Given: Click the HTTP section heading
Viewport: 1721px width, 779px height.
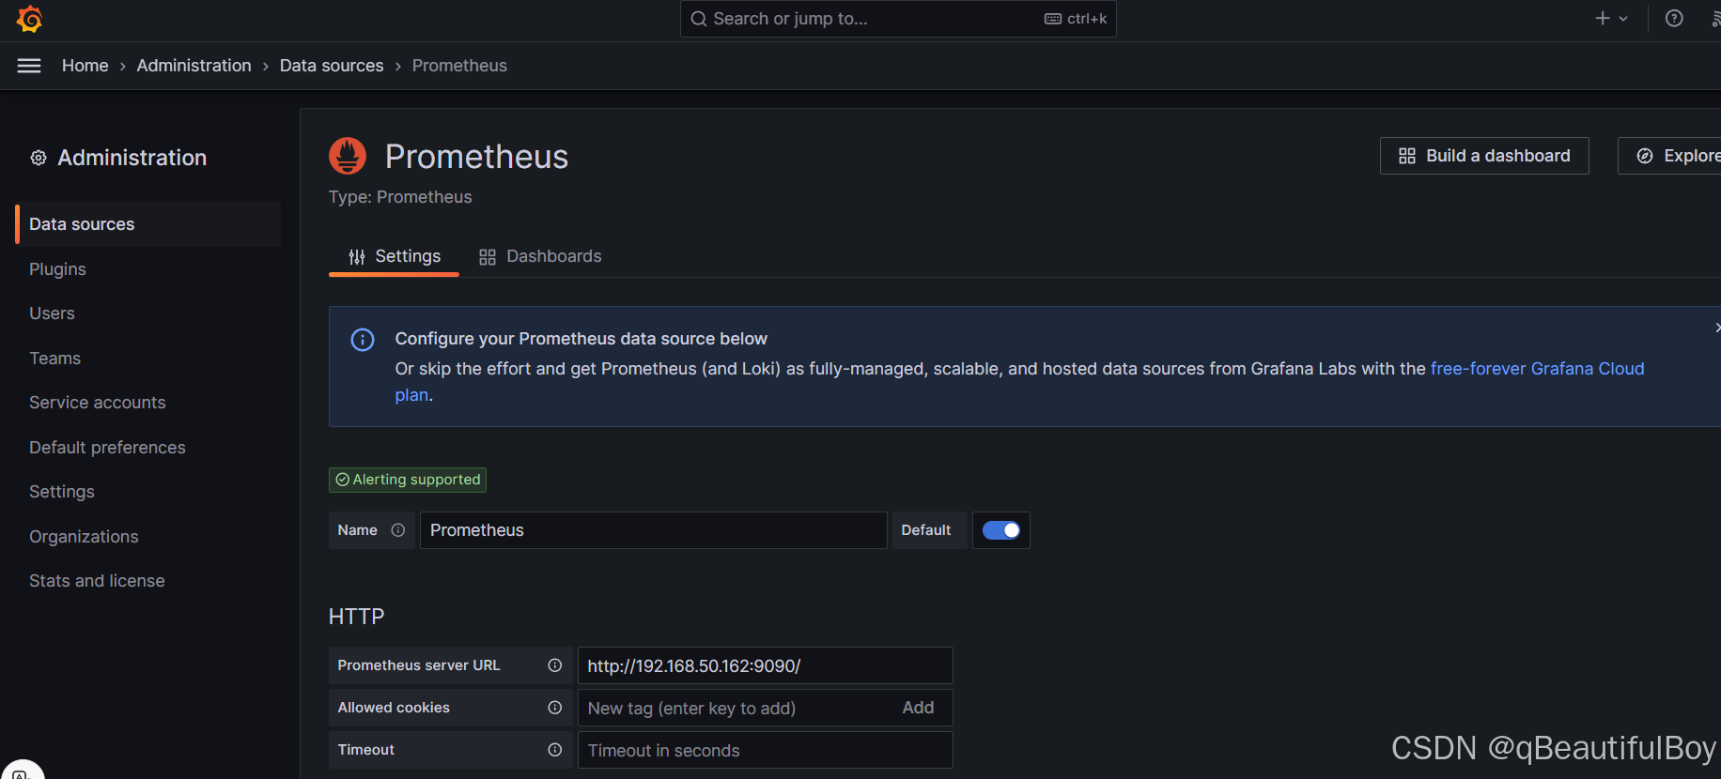Looking at the screenshot, I should coord(357,617).
